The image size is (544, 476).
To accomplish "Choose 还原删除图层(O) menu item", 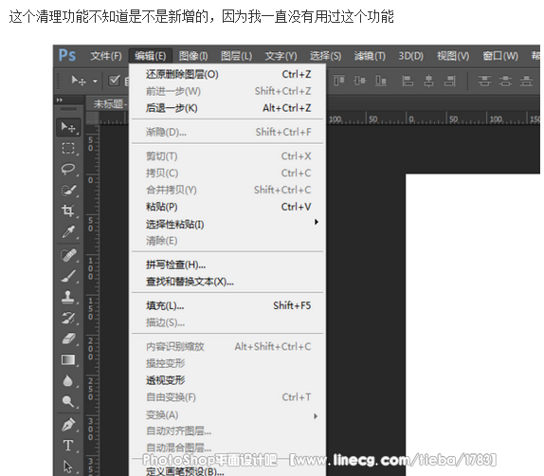I will click(228, 74).
